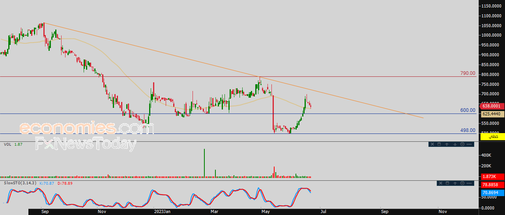The height and width of the screenshot is (215, 505).
Task: Open more options in volume panel
Action: pos(469,144)
